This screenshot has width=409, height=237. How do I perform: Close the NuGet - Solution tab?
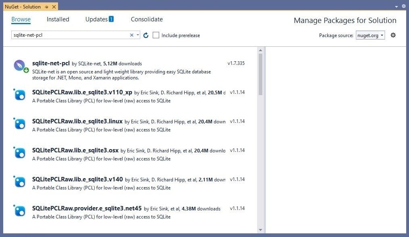coord(54,7)
